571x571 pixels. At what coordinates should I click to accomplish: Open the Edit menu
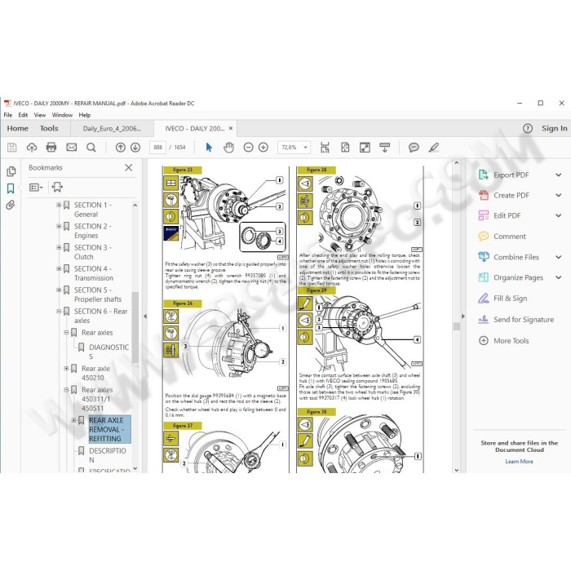[x=23, y=115]
